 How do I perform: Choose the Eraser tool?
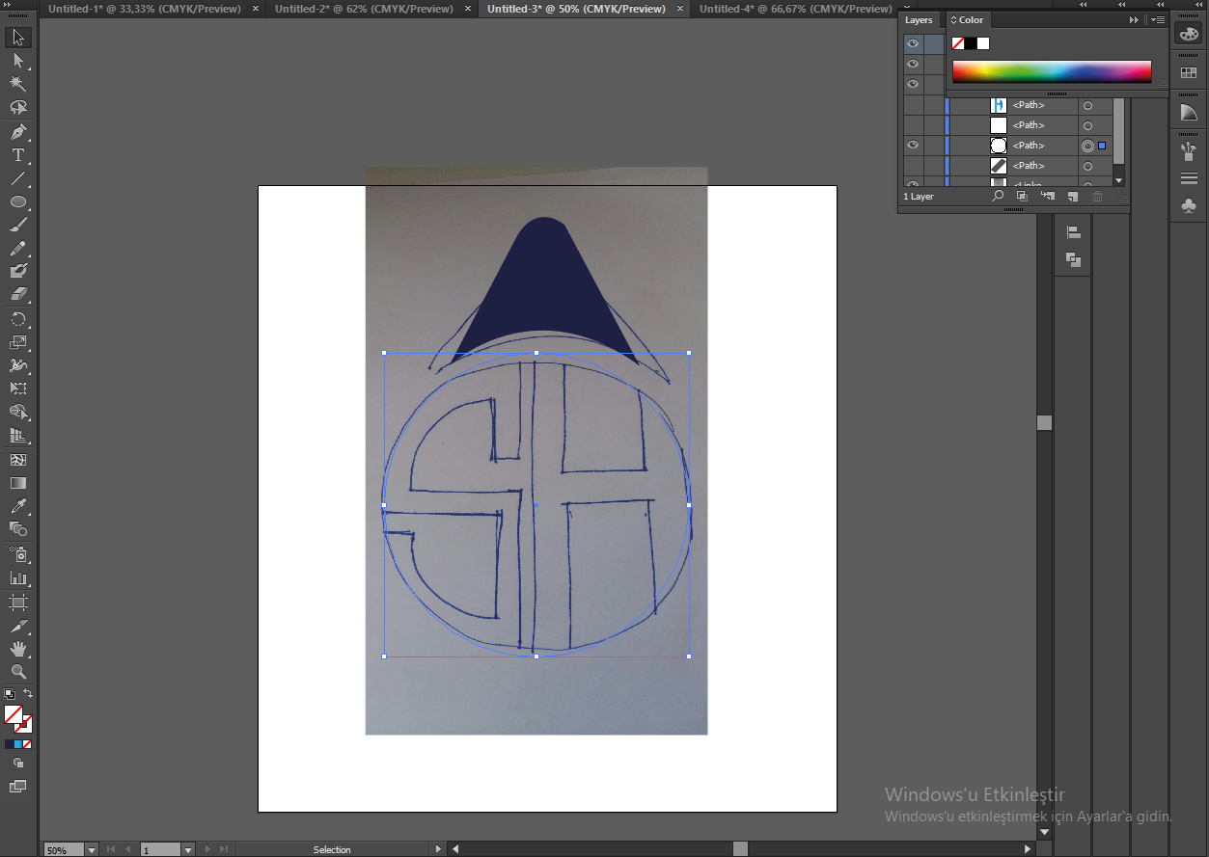coord(18,295)
